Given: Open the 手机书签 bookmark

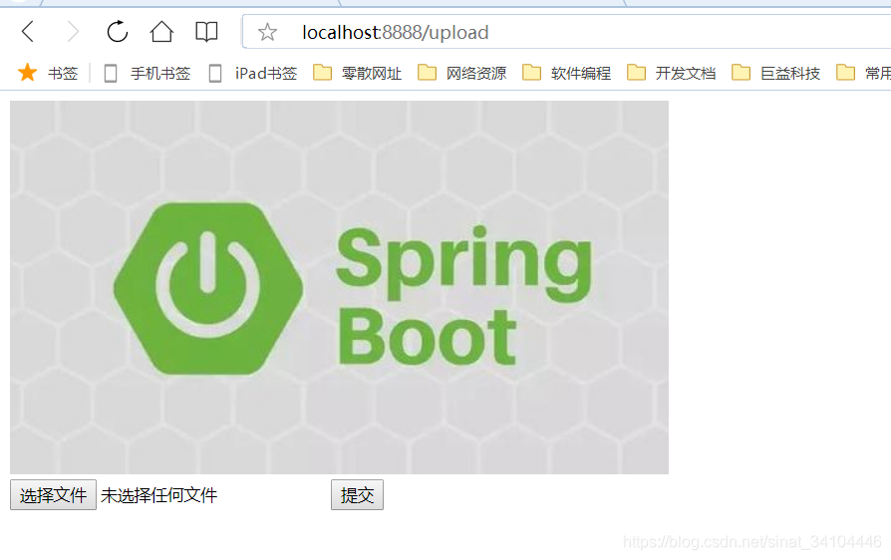Looking at the screenshot, I should click(x=148, y=74).
